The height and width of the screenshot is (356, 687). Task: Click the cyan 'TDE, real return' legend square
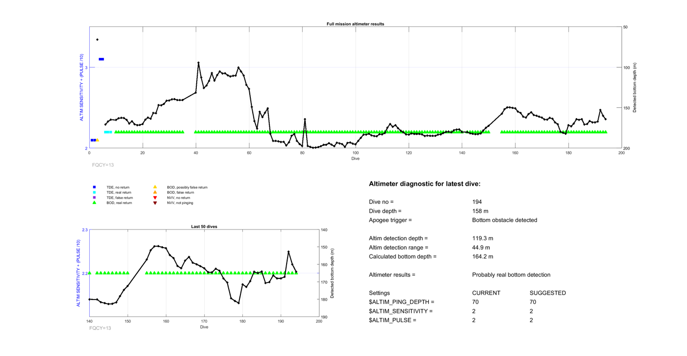pos(95,193)
